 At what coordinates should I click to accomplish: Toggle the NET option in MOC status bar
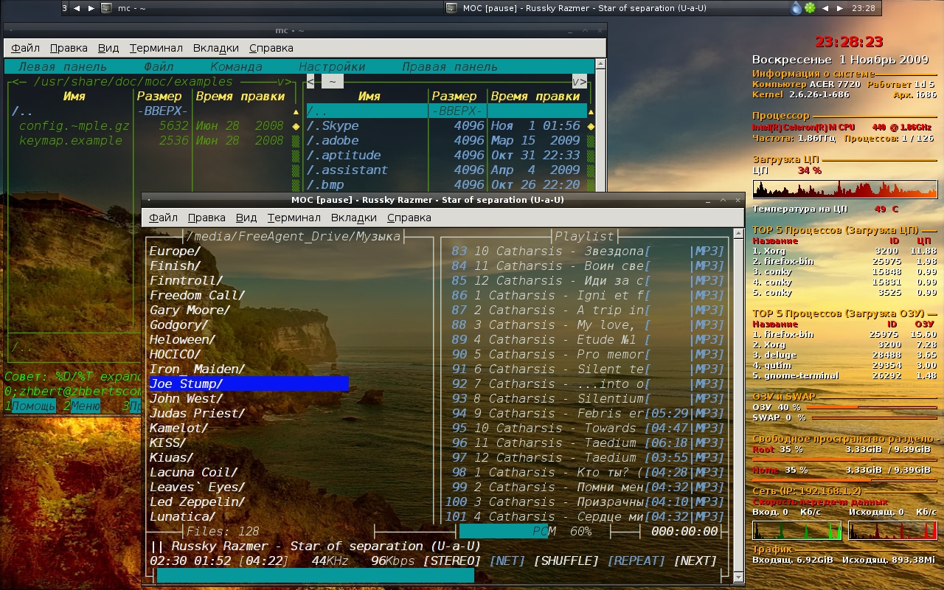tap(507, 561)
